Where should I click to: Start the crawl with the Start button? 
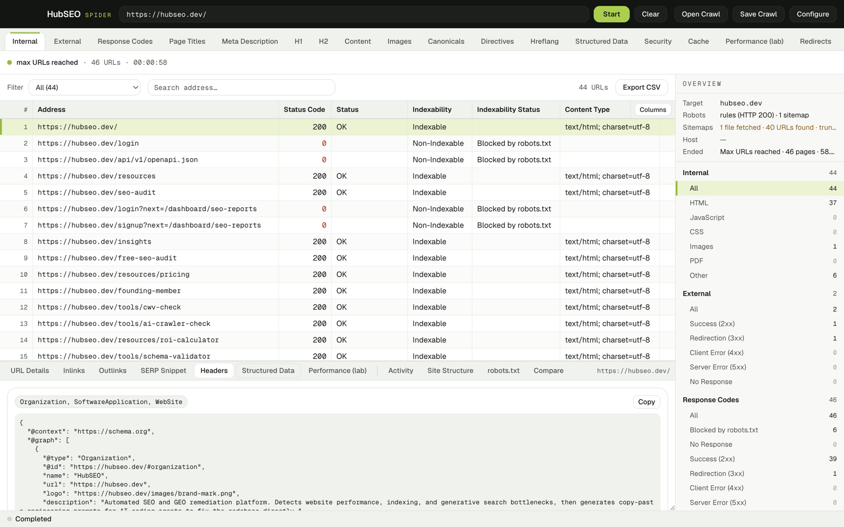[x=611, y=14]
